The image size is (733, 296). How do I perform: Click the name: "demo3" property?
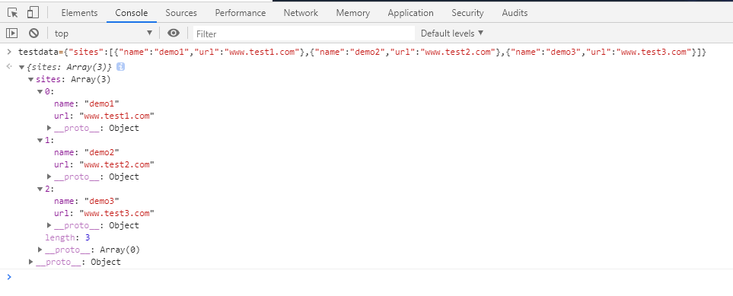[87, 201]
